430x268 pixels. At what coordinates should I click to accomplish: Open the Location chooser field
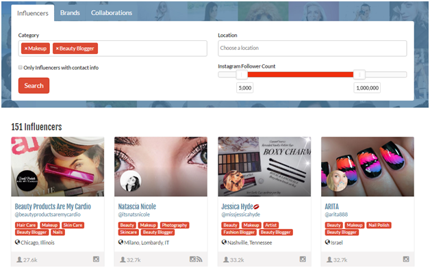click(312, 48)
